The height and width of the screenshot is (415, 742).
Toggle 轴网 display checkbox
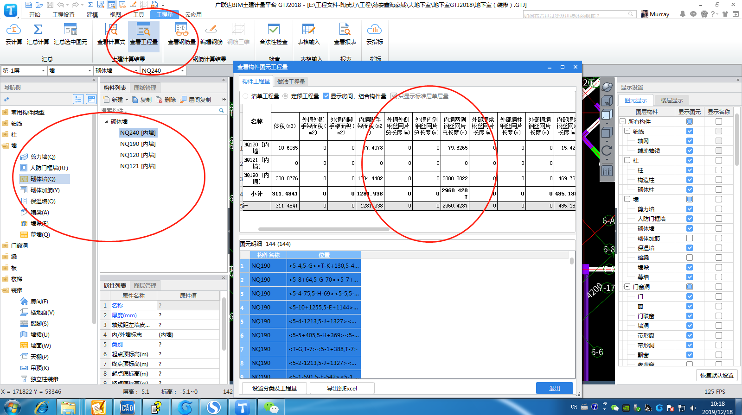tap(690, 141)
